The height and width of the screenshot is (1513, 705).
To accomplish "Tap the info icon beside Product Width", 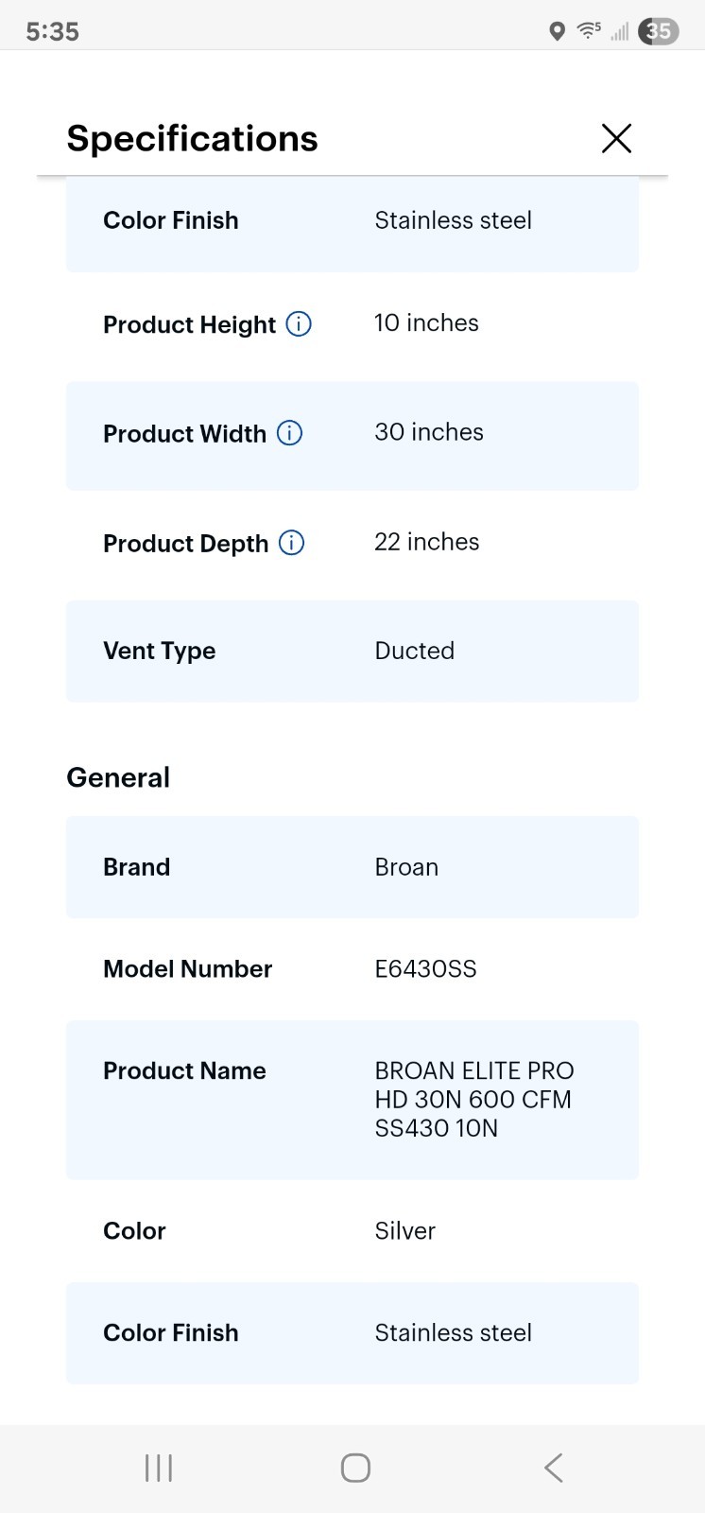I will 292,433.
